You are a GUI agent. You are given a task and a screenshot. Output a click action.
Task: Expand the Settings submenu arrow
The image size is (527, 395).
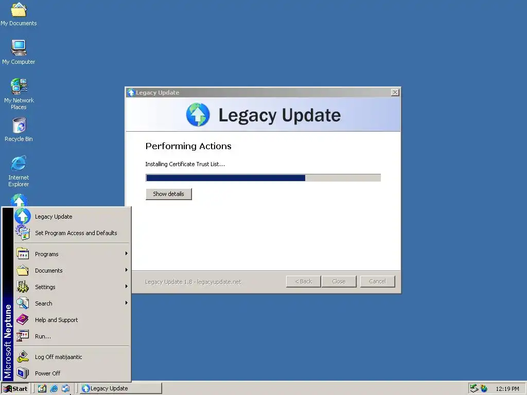(x=127, y=286)
